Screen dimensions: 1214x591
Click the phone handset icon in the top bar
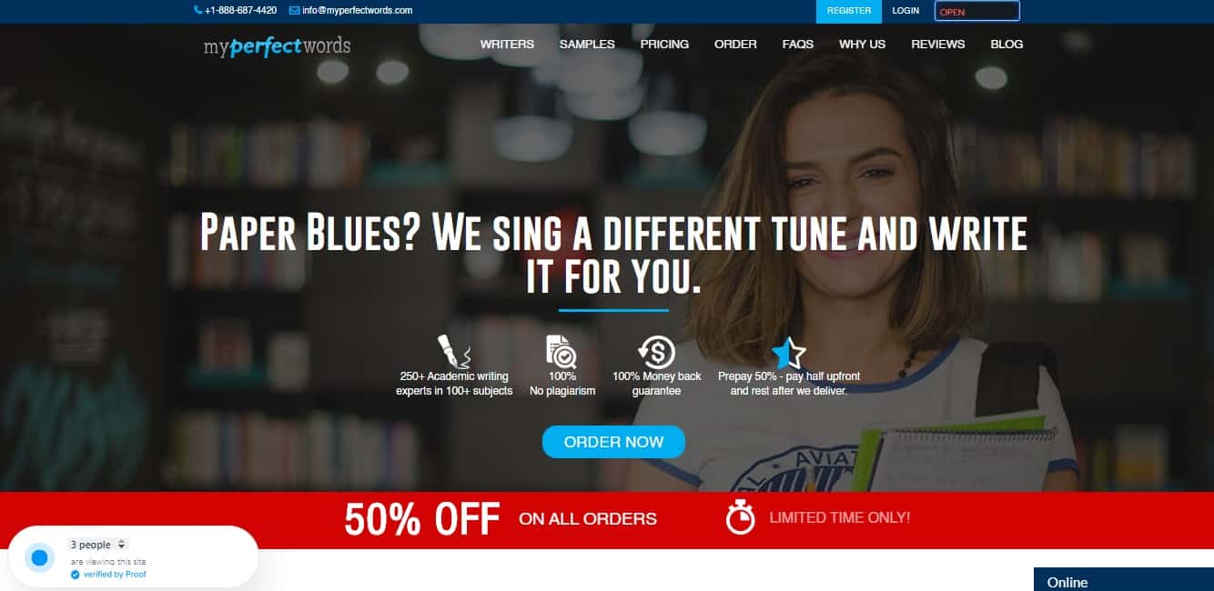point(198,10)
